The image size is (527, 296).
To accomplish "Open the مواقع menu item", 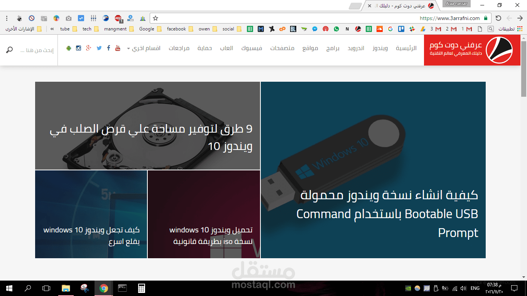I will coord(310,48).
